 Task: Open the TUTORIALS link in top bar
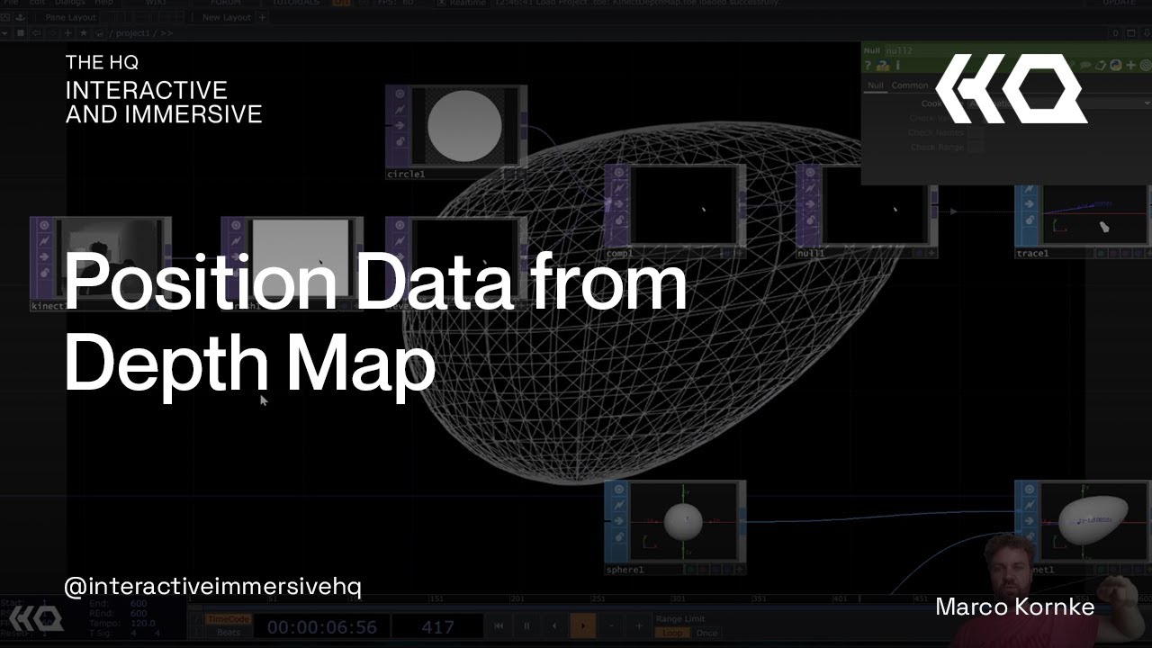(296, 3)
